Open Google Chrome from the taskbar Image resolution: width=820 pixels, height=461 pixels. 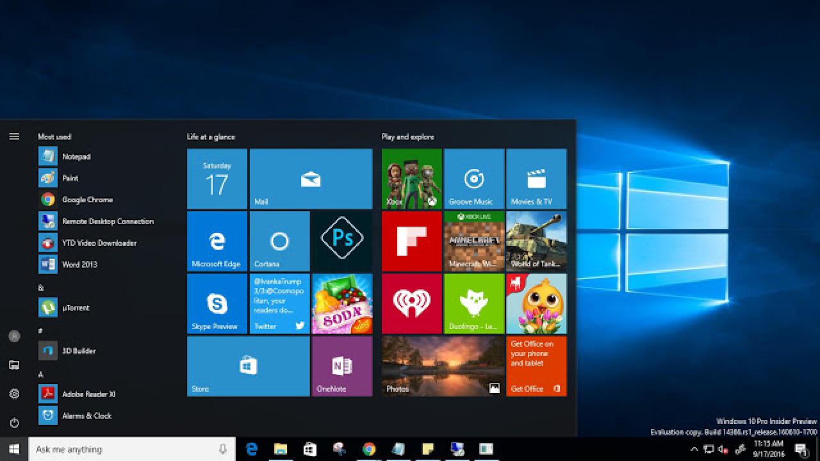pos(369,449)
